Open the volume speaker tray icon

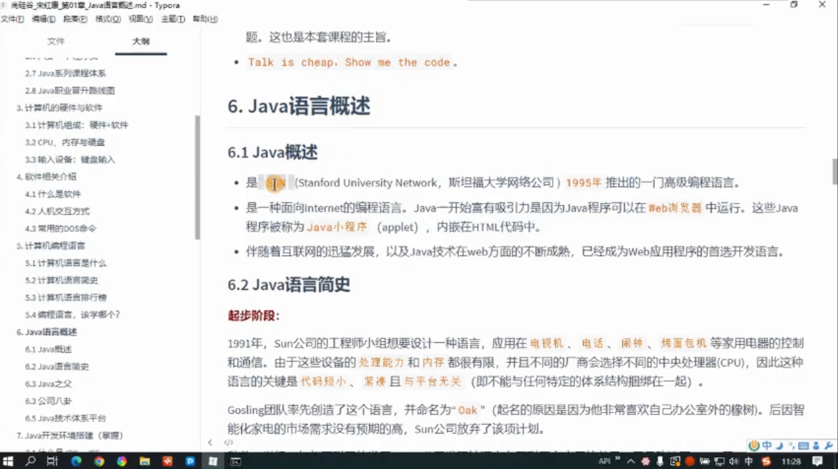click(734, 461)
